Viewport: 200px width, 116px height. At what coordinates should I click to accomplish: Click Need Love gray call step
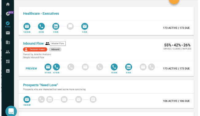(41, 99)
